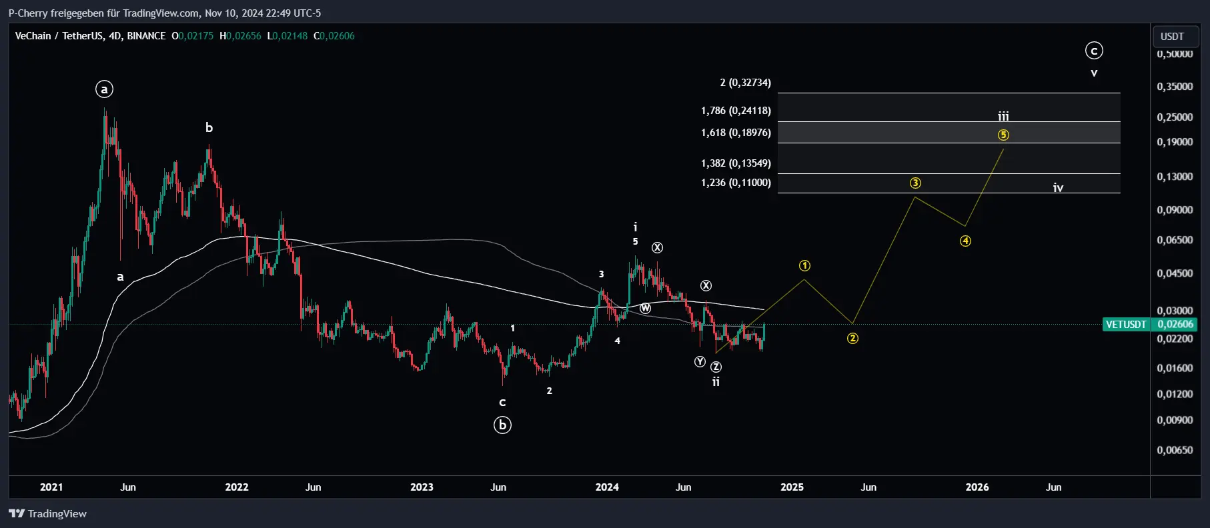
Task: Click the white circled c wave label
Action: pyautogui.click(x=1094, y=50)
